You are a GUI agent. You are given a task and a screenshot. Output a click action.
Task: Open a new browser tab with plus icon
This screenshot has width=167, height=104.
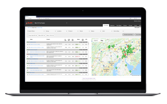37,17
